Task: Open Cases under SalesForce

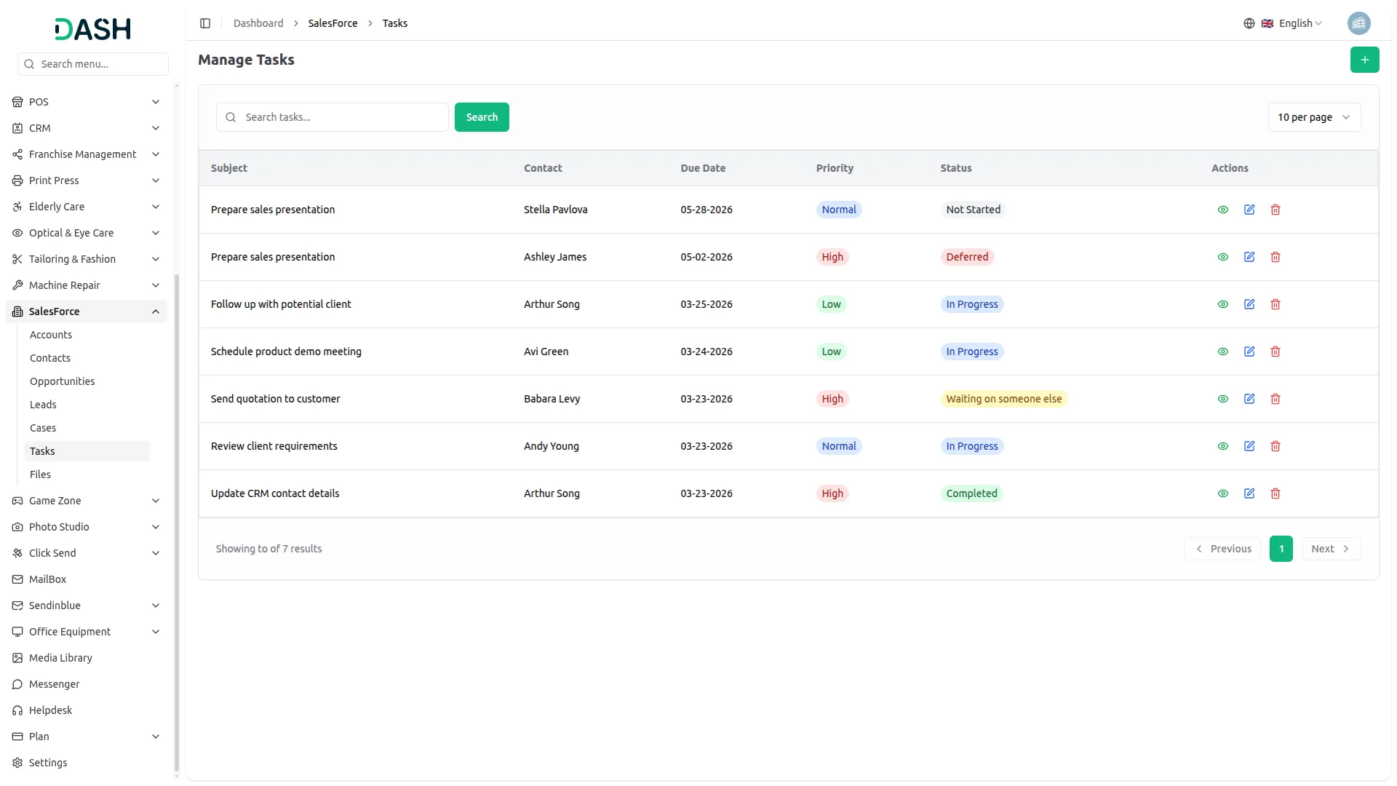Action: click(x=87, y=428)
